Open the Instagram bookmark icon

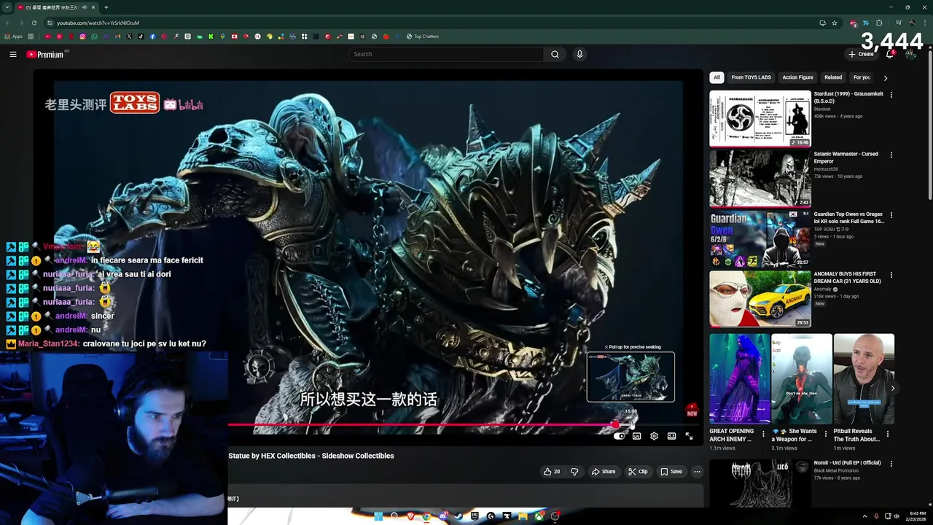pyautogui.click(x=82, y=36)
